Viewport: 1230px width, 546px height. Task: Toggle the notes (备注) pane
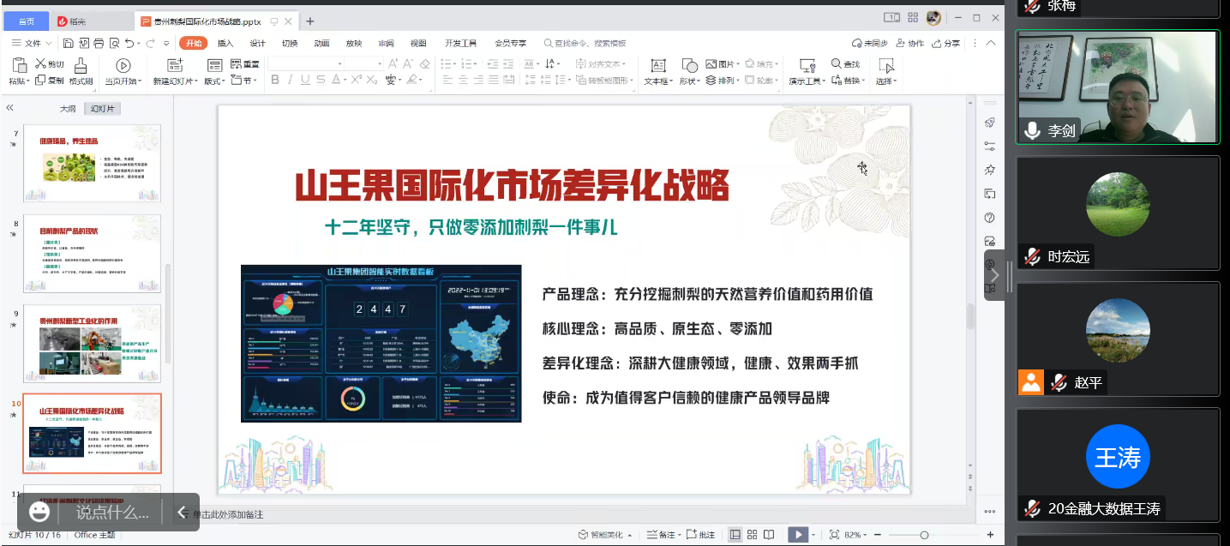tap(661, 535)
